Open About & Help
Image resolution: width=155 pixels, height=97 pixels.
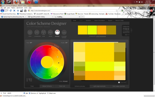119,20
